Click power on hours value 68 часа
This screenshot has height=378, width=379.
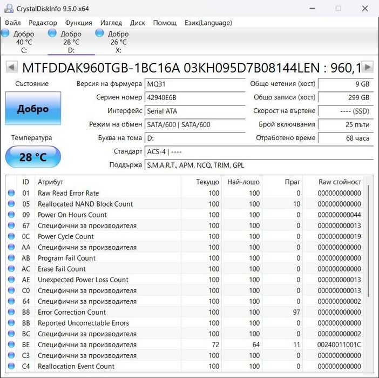click(x=346, y=138)
